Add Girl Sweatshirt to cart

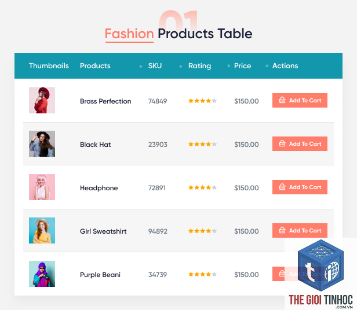[300, 230]
